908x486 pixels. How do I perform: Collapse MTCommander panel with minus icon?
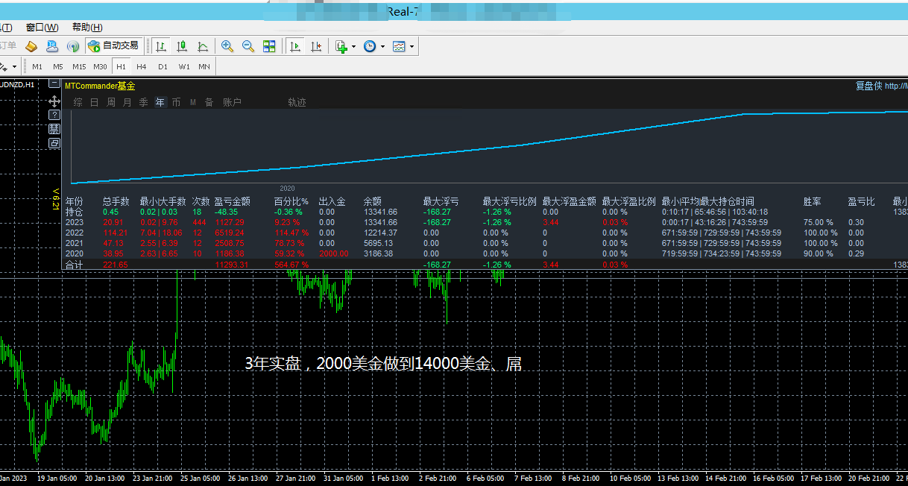pos(54,85)
